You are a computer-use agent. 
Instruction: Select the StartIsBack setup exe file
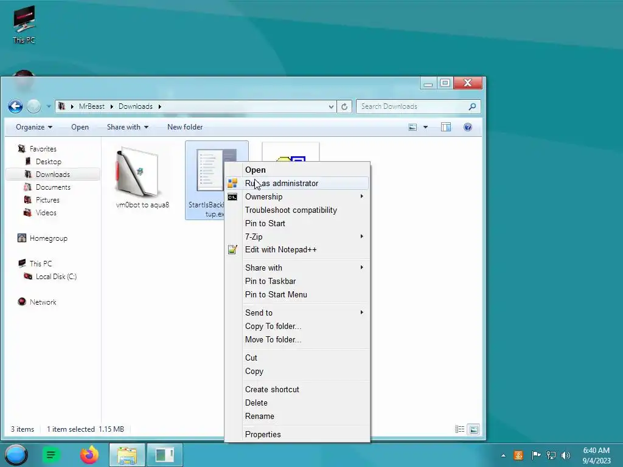click(x=205, y=180)
